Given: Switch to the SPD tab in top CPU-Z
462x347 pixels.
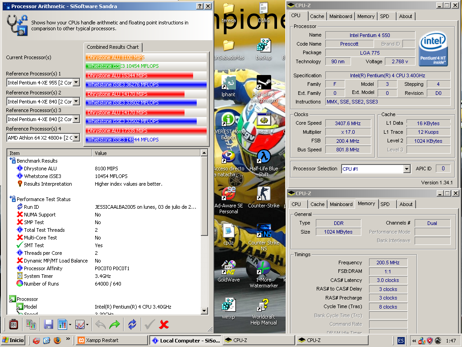Looking at the screenshot, I should (x=384, y=16).
